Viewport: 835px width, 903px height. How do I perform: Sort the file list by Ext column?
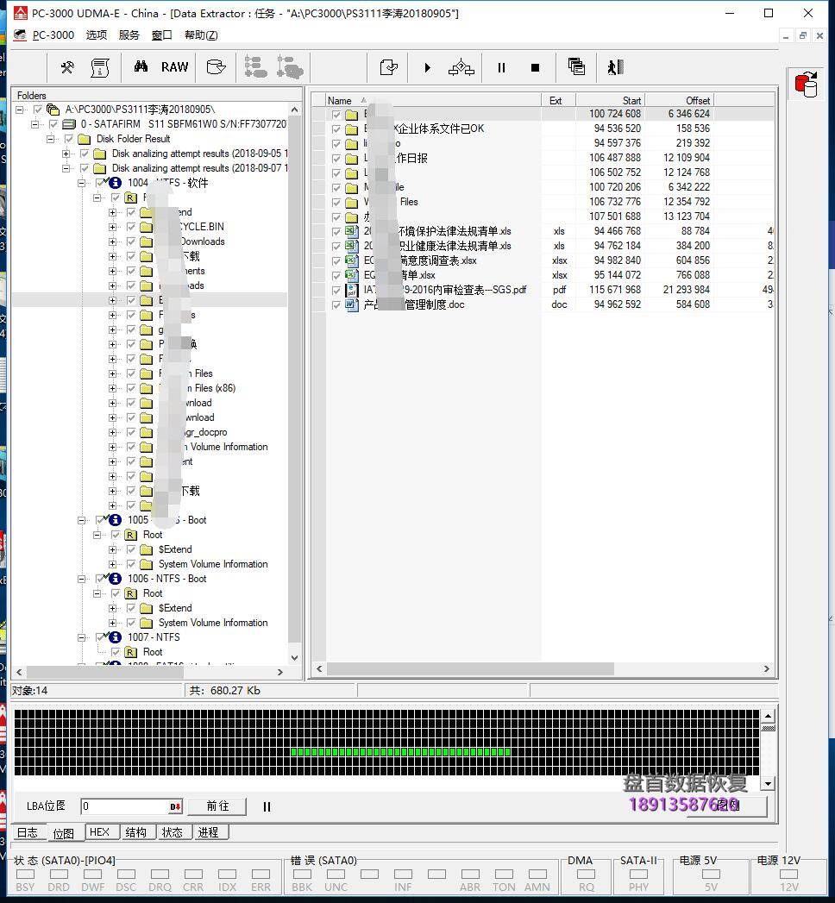[x=556, y=101]
